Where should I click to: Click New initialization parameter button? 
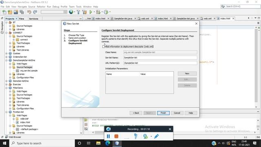(x=187, y=73)
